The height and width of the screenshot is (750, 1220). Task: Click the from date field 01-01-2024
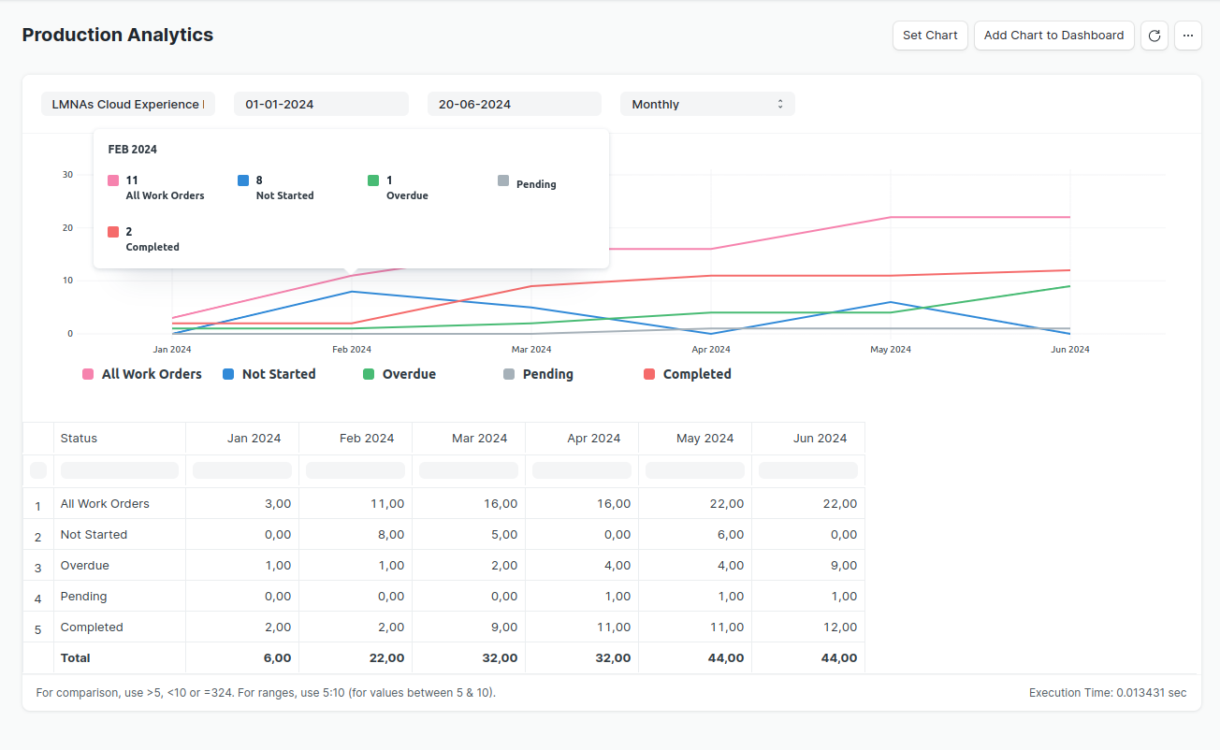point(321,104)
